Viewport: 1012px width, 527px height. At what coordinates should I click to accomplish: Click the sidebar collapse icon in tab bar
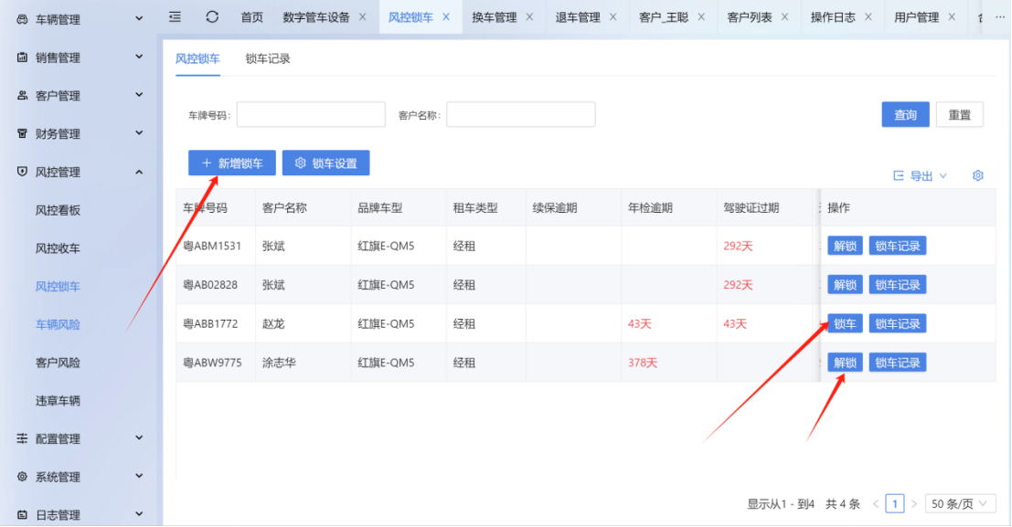[176, 17]
